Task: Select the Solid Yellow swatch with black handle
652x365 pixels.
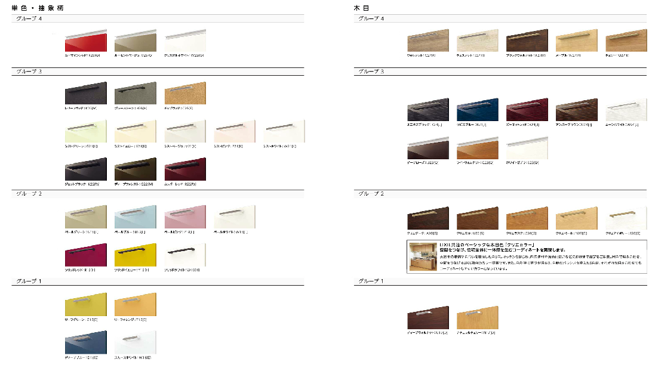Action: [x=135, y=255]
